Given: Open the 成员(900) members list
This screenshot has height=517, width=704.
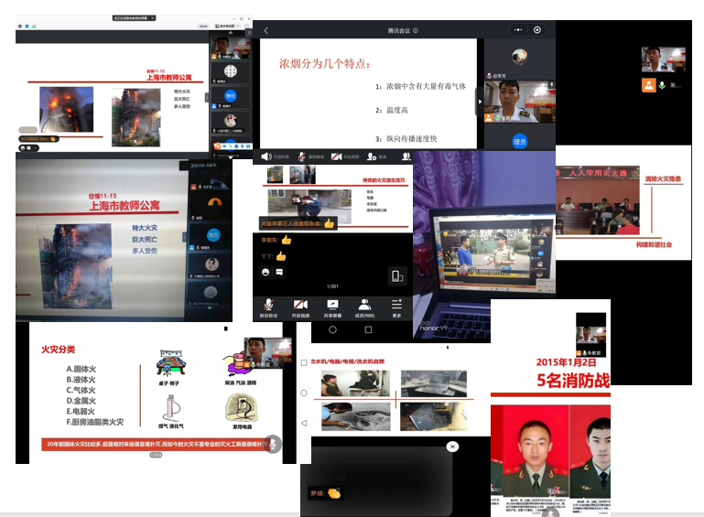Looking at the screenshot, I should 363,305.
